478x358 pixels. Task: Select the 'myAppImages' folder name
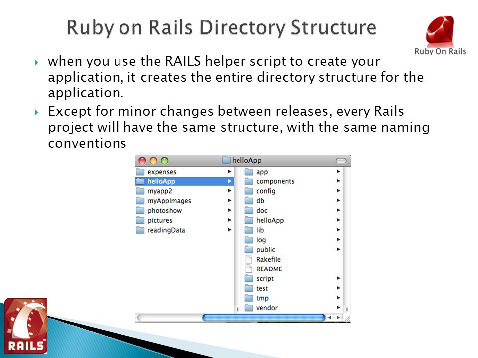(x=169, y=201)
